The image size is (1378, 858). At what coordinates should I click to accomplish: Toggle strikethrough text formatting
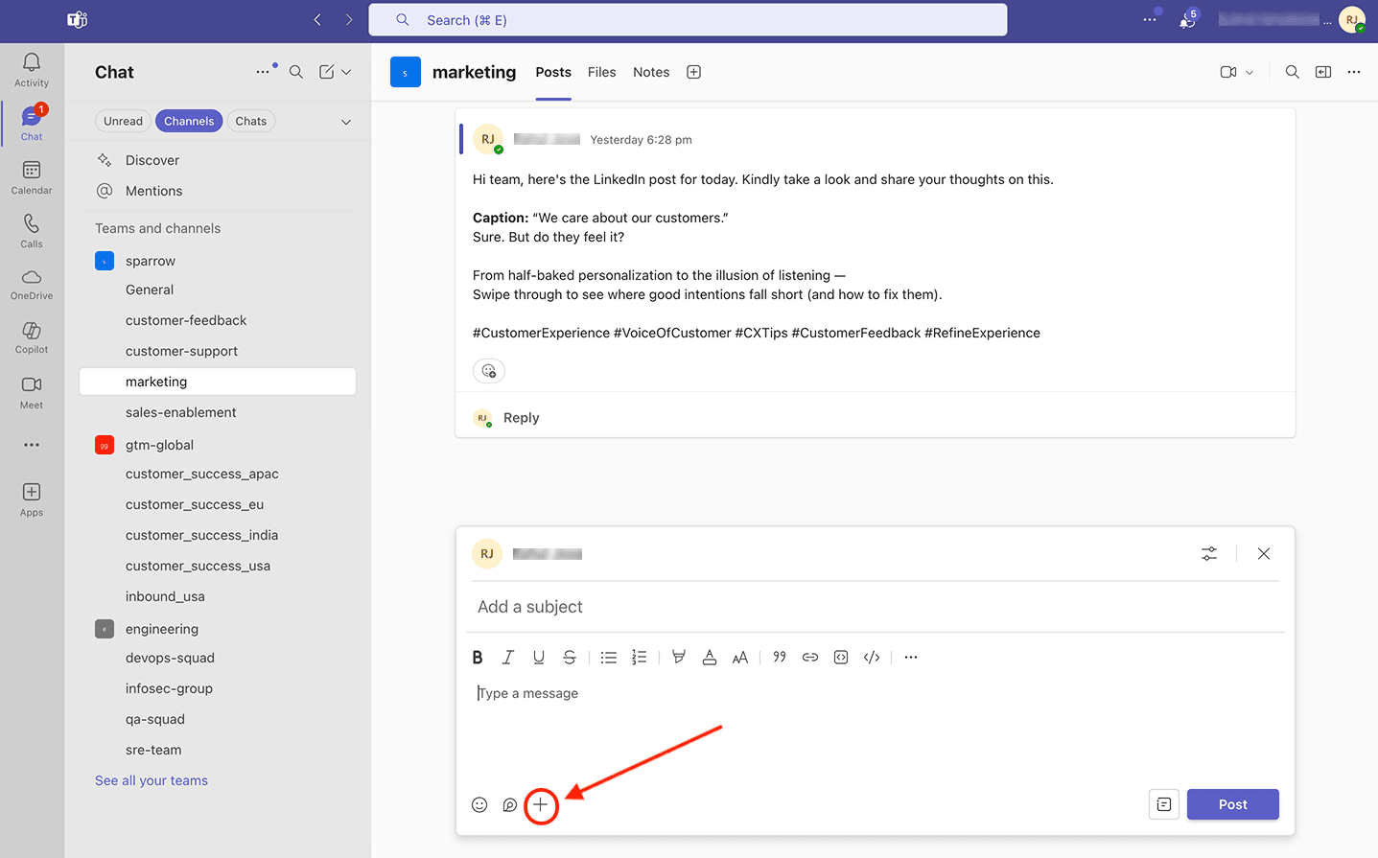pyautogui.click(x=570, y=658)
